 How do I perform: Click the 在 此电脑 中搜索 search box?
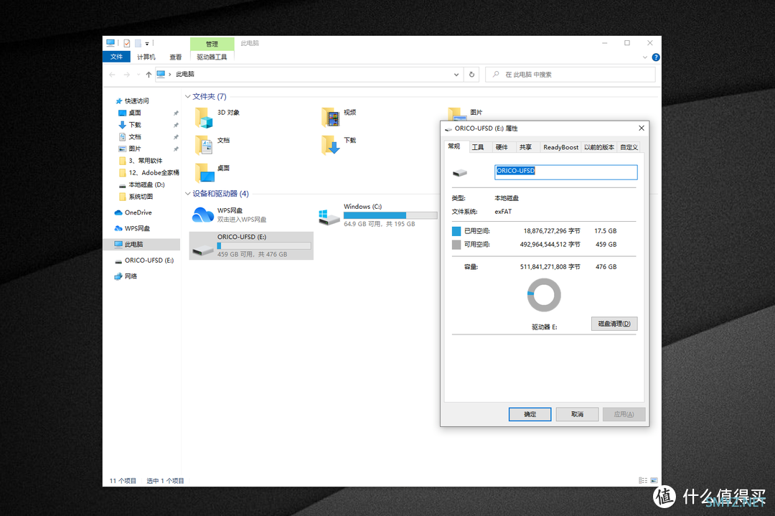570,75
